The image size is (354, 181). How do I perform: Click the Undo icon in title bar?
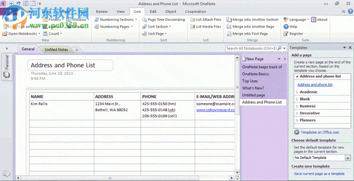click(x=18, y=4)
